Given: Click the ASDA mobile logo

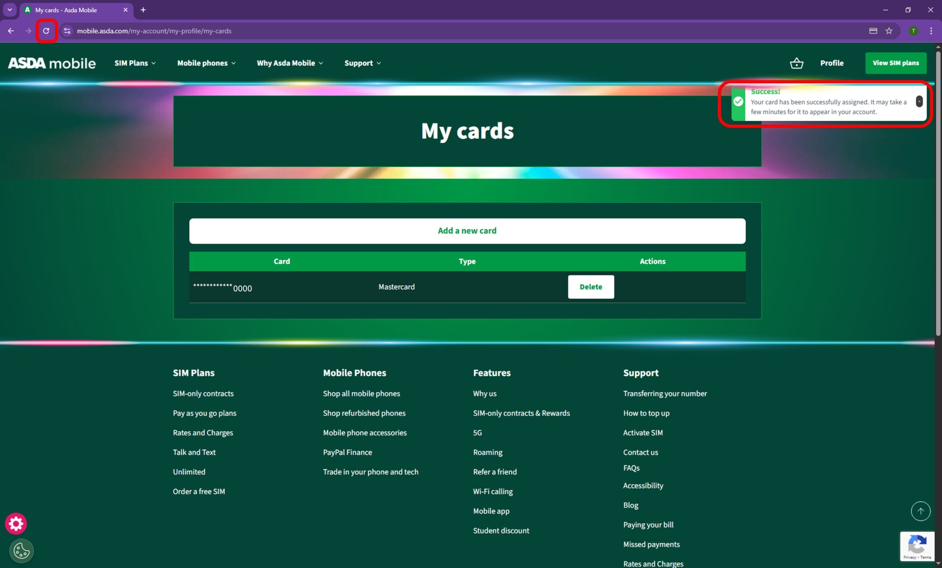Looking at the screenshot, I should pyautogui.click(x=52, y=63).
